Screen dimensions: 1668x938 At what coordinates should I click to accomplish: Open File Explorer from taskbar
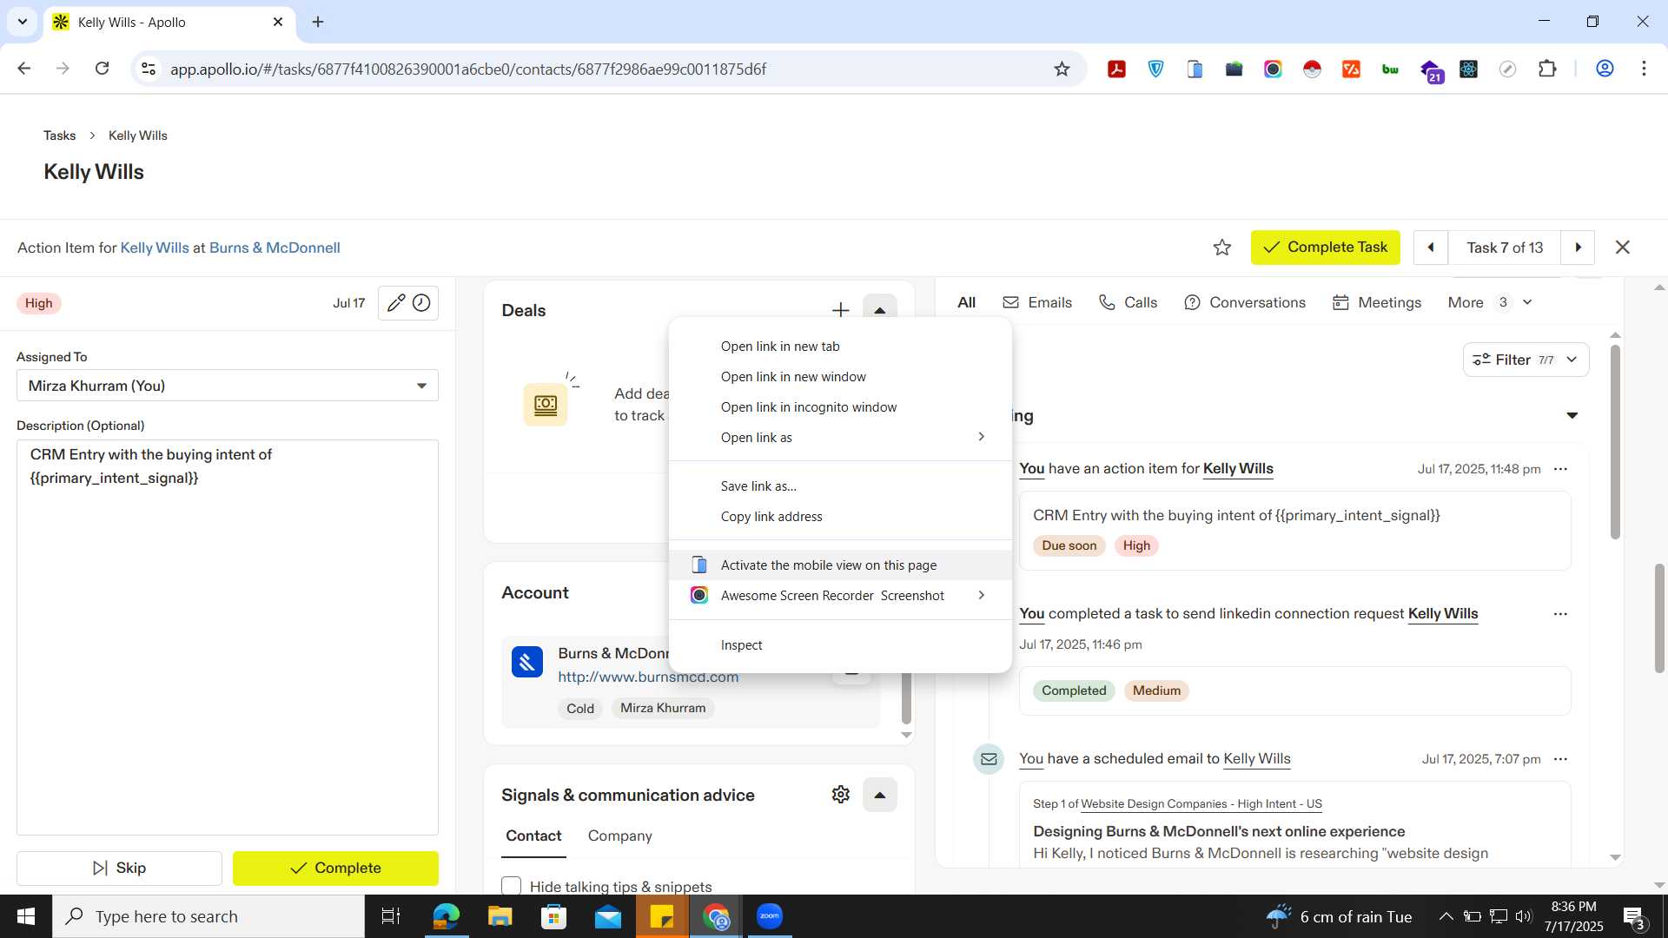[x=500, y=916]
